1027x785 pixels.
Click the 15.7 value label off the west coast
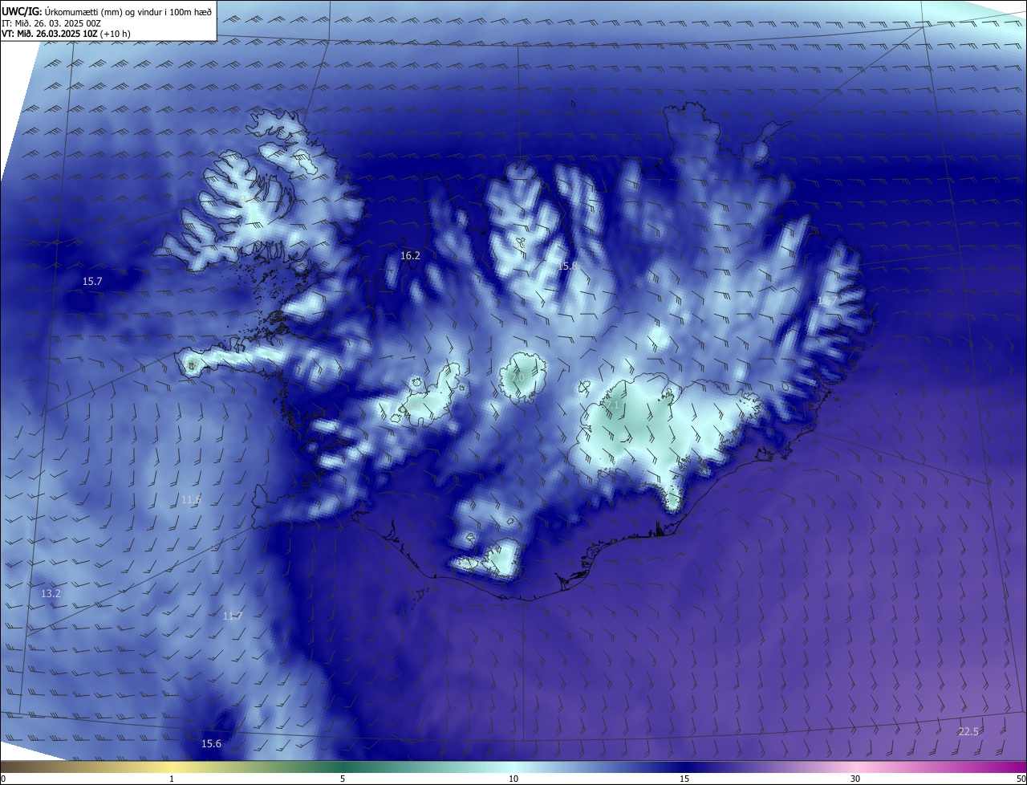(x=92, y=282)
